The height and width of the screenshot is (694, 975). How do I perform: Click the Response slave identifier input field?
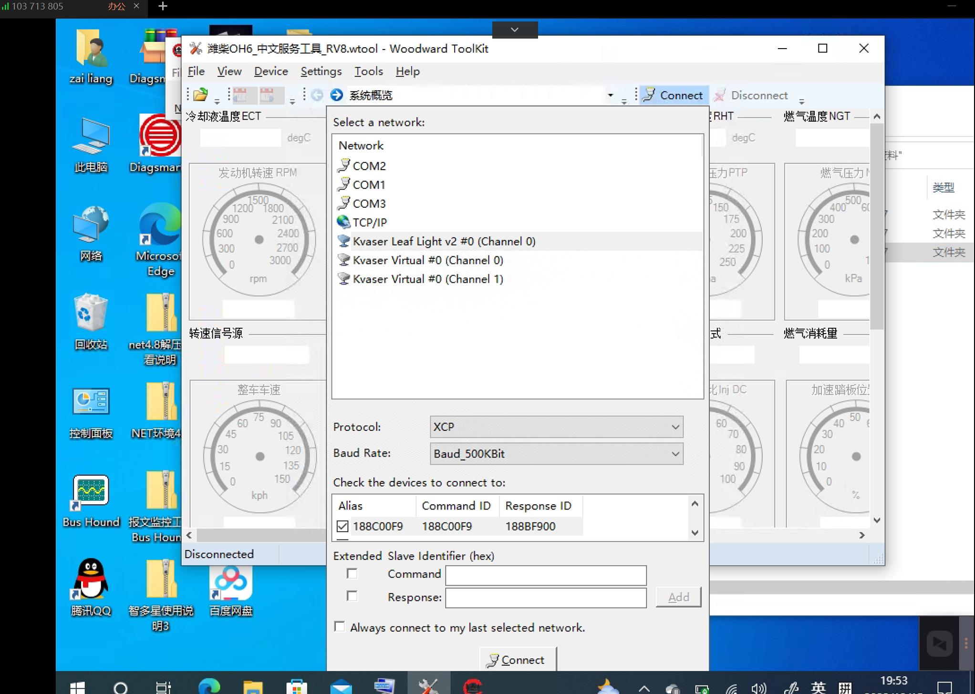[546, 598]
